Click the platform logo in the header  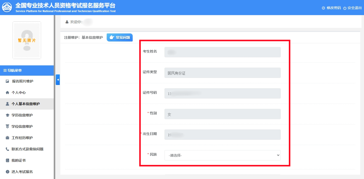pyautogui.click(x=7, y=7)
